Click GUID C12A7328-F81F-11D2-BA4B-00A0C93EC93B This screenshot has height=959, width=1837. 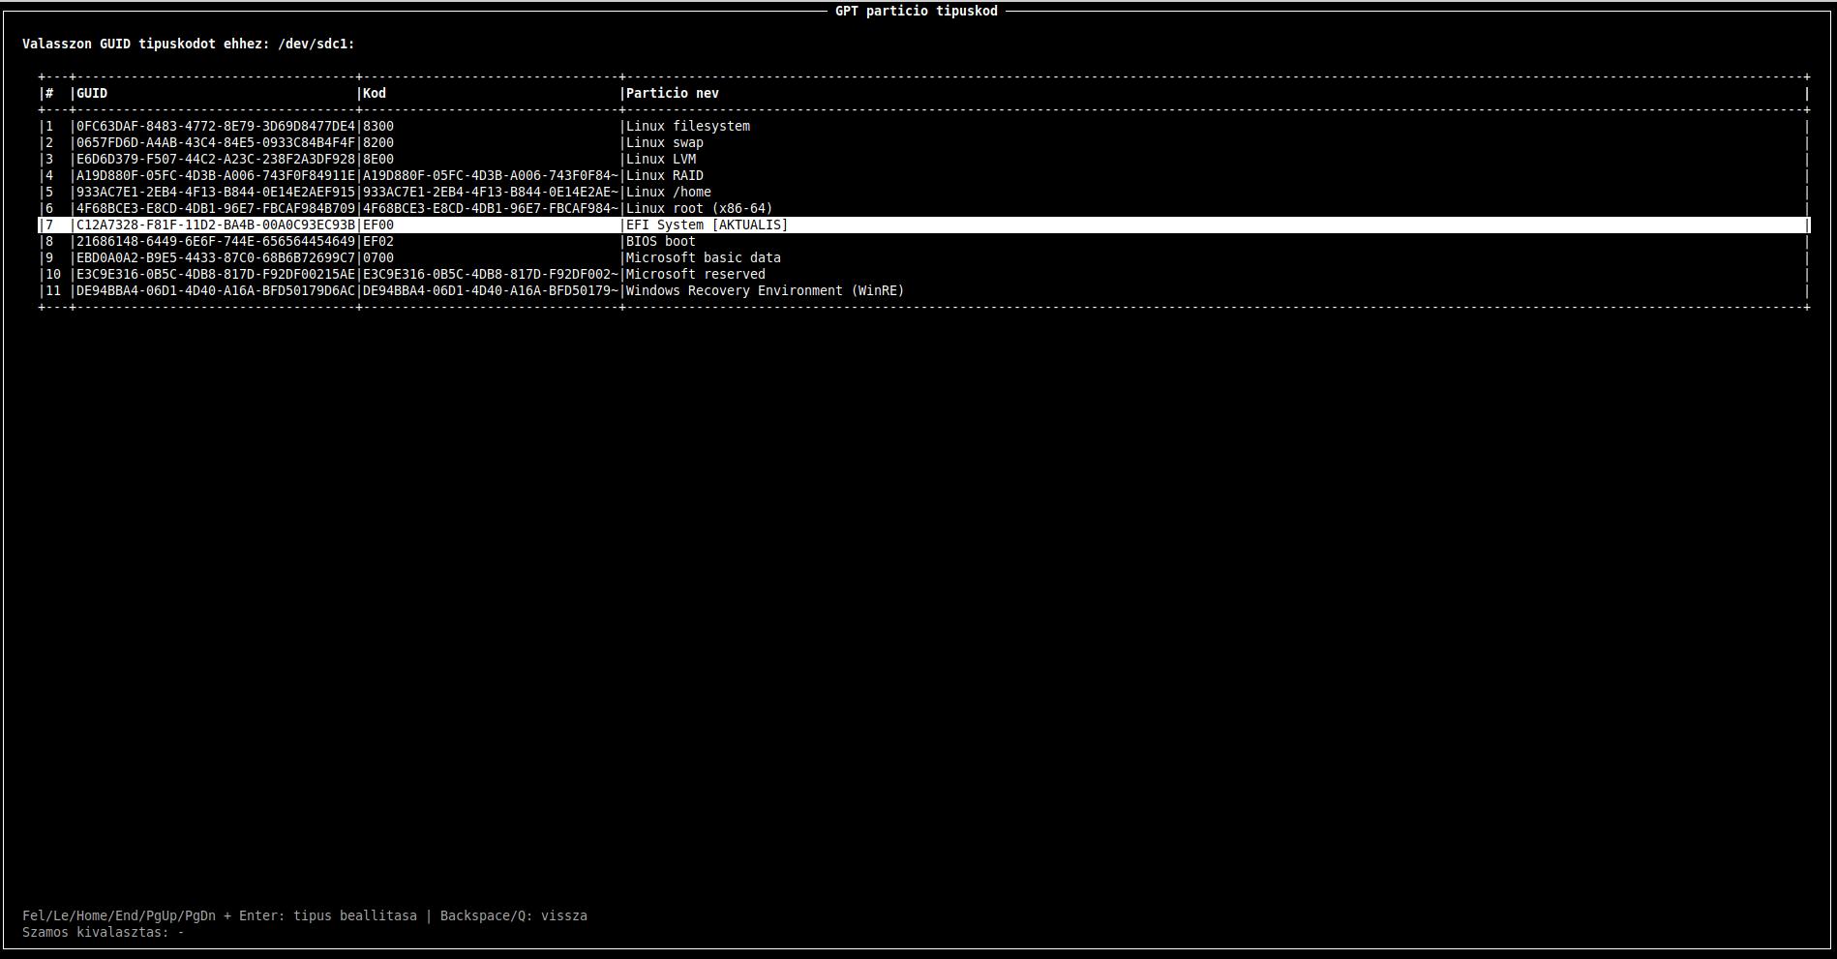216,225
